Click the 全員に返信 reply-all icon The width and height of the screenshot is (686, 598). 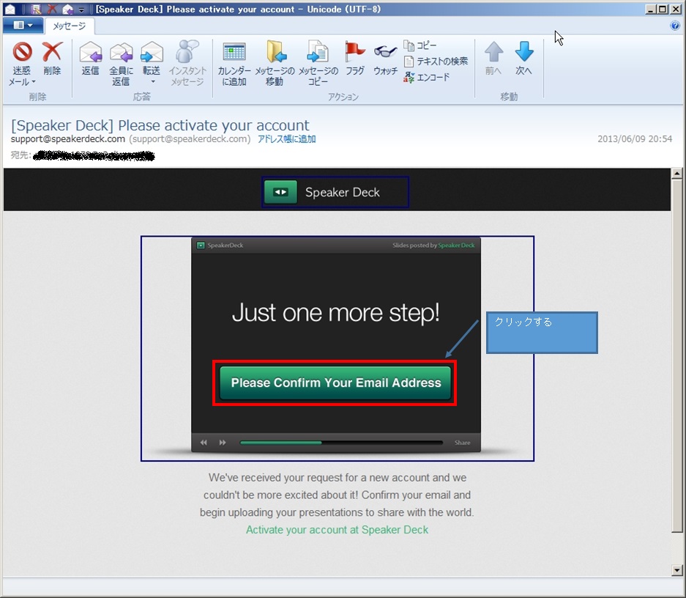pyautogui.click(x=121, y=53)
